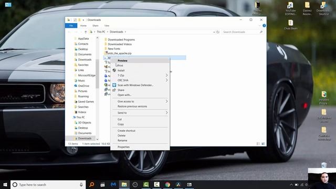Click the refresh icon in address bar
Screen dimensions: 336x189
218,32
